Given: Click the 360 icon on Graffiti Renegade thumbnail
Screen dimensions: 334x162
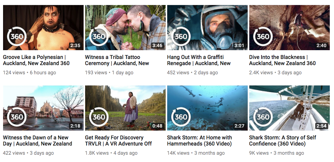Looking at the screenshot, I should tap(181, 36).
